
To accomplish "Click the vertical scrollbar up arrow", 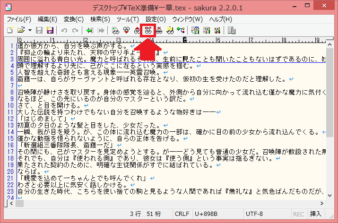I will (329, 44).
